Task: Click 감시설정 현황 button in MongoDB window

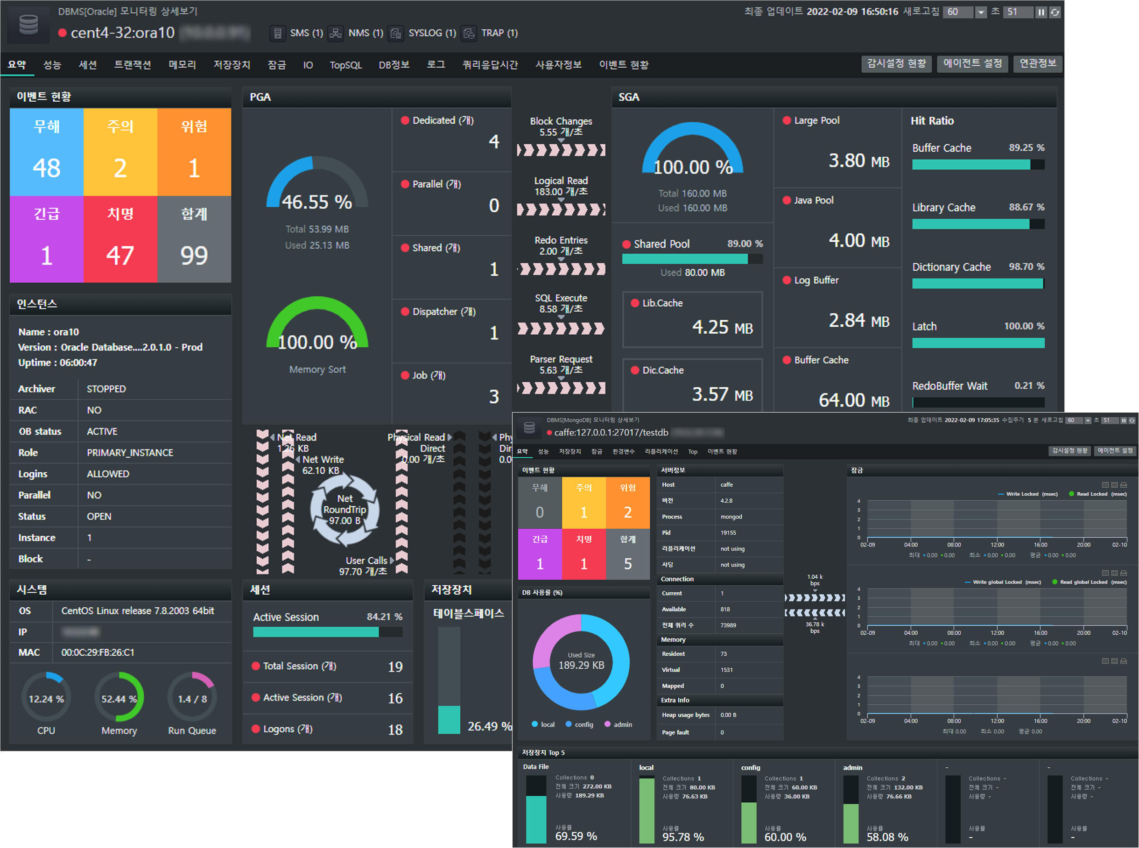Action: (x=1070, y=451)
